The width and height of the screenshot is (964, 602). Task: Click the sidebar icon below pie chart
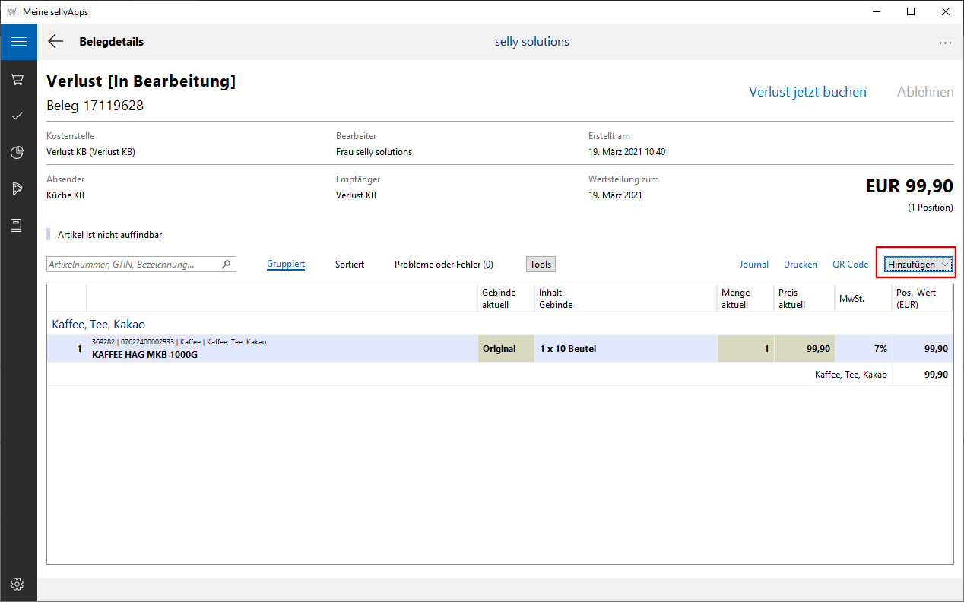coord(17,189)
